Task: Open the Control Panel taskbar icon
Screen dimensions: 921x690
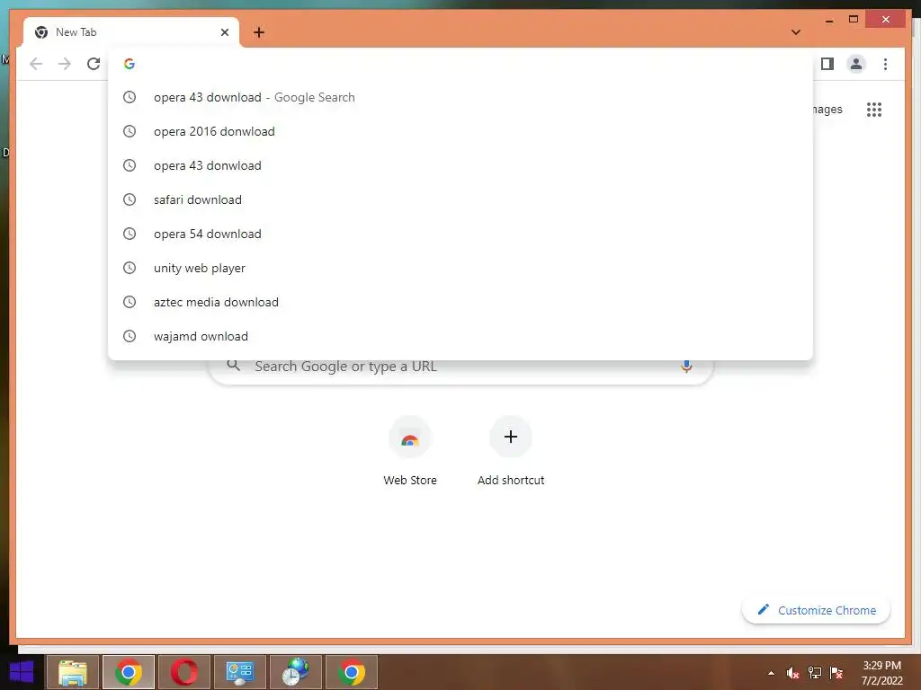Action: point(239,672)
